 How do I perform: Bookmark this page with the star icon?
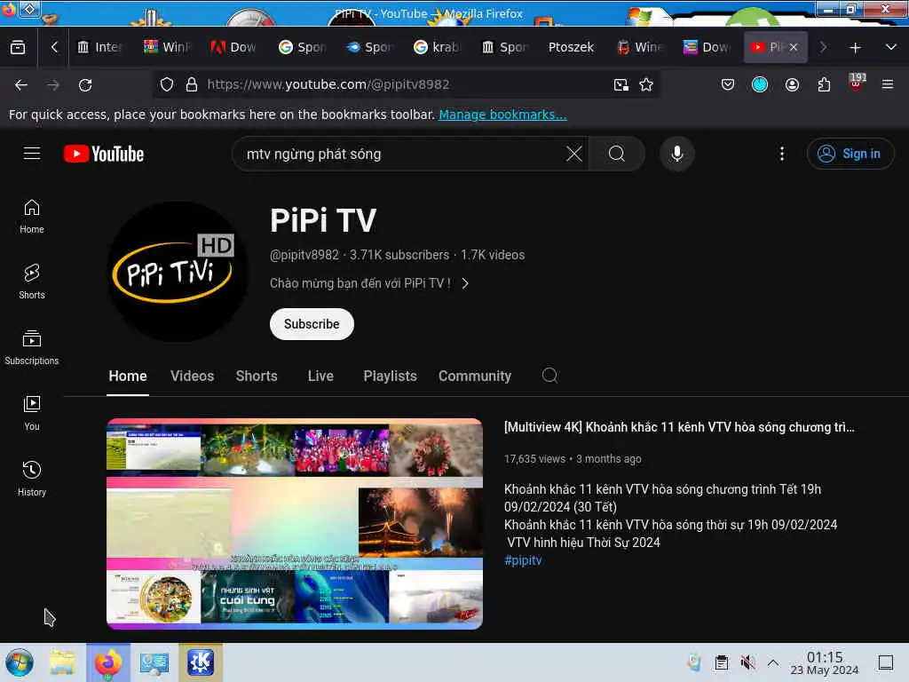(646, 84)
